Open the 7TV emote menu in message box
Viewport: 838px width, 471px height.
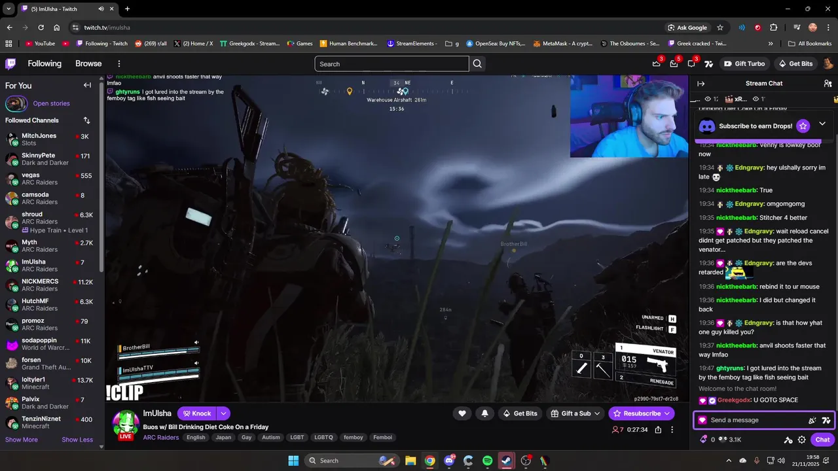tap(826, 420)
